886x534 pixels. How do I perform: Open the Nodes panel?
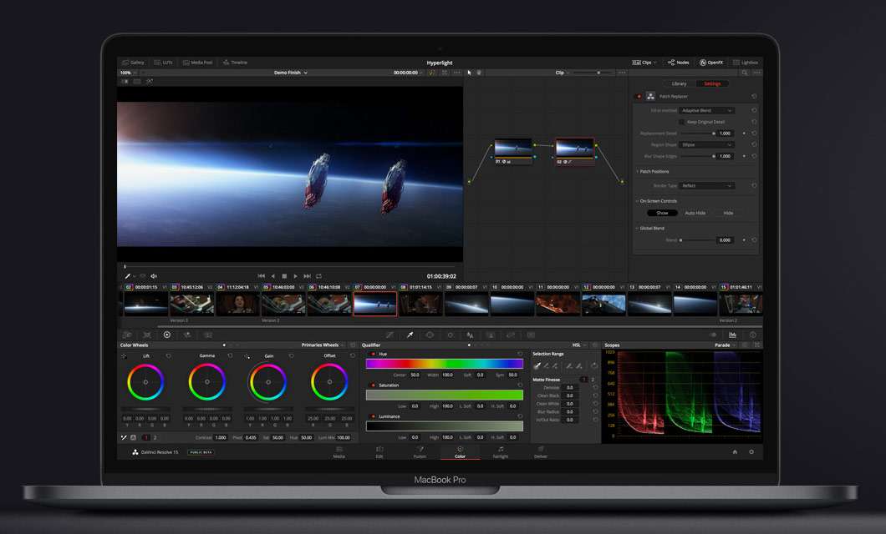point(678,63)
